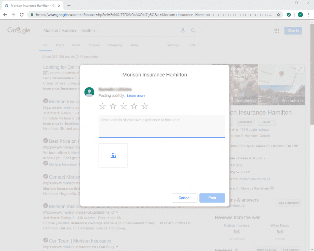The width and height of the screenshot is (314, 251).
Task: Switch to the All results tab
Action: 45,45
